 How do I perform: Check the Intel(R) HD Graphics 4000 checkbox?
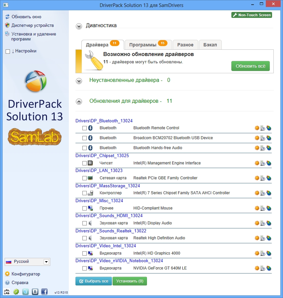(84, 253)
